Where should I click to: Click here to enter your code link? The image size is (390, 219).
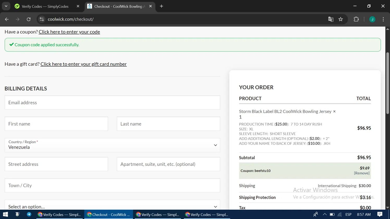point(69,32)
